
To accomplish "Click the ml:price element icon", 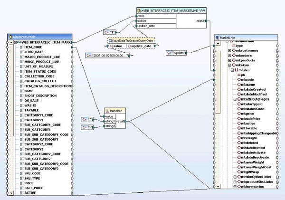I will pos(239,114).
